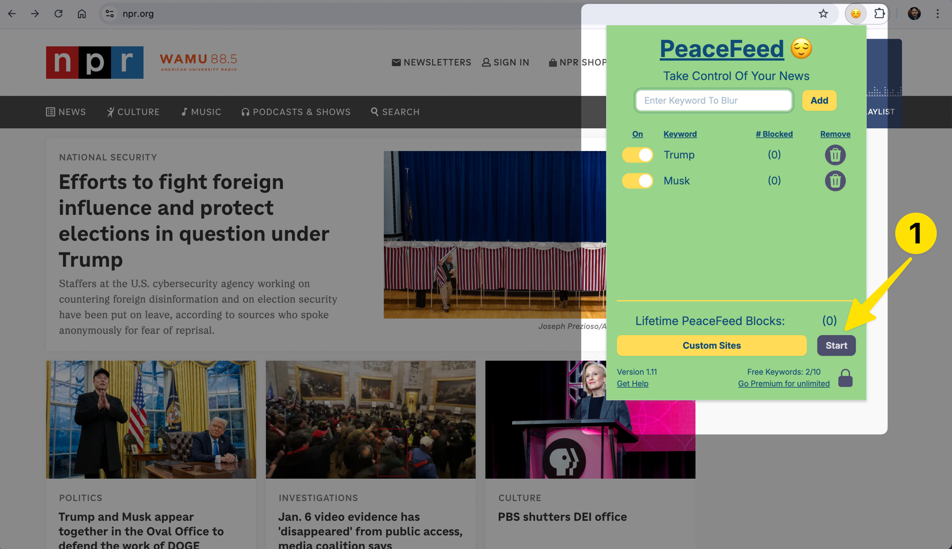
Task: Click the browser back arrow
Action: tap(12, 13)
